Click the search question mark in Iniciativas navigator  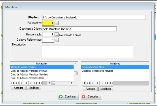click(98, 83)
